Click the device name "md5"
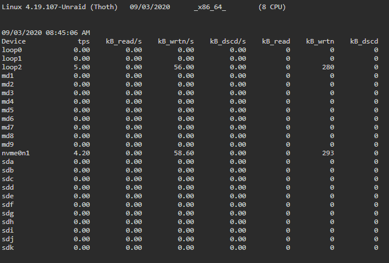The height and width of the screenshot is (263, 389). (7, 110)
